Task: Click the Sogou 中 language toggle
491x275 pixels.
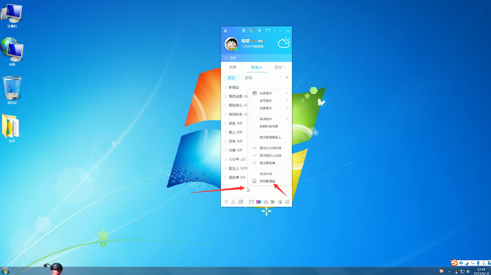Action: click(x=461, y=263)
